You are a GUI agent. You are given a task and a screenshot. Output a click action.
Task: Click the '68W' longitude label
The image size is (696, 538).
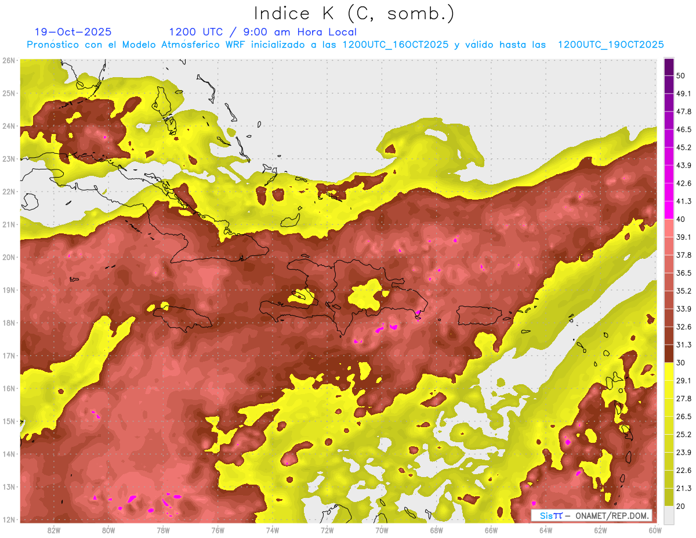[x=437, y=530]
